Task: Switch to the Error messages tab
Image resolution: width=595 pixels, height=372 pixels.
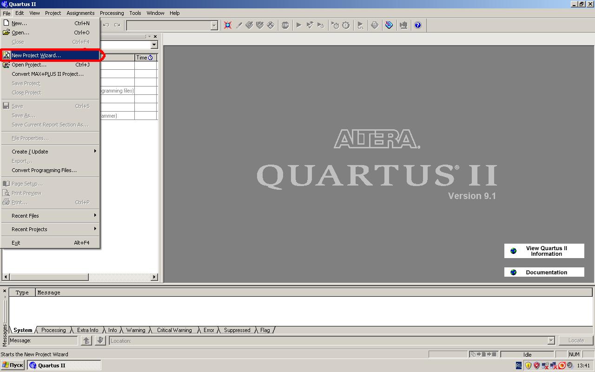Action: (x=209, y=330)
